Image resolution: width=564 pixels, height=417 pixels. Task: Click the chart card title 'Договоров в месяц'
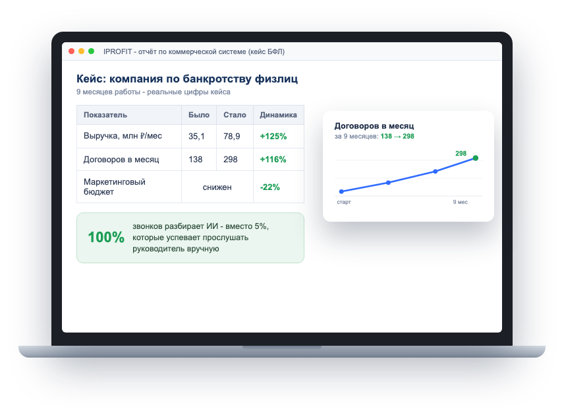click(x=374, y=126)
